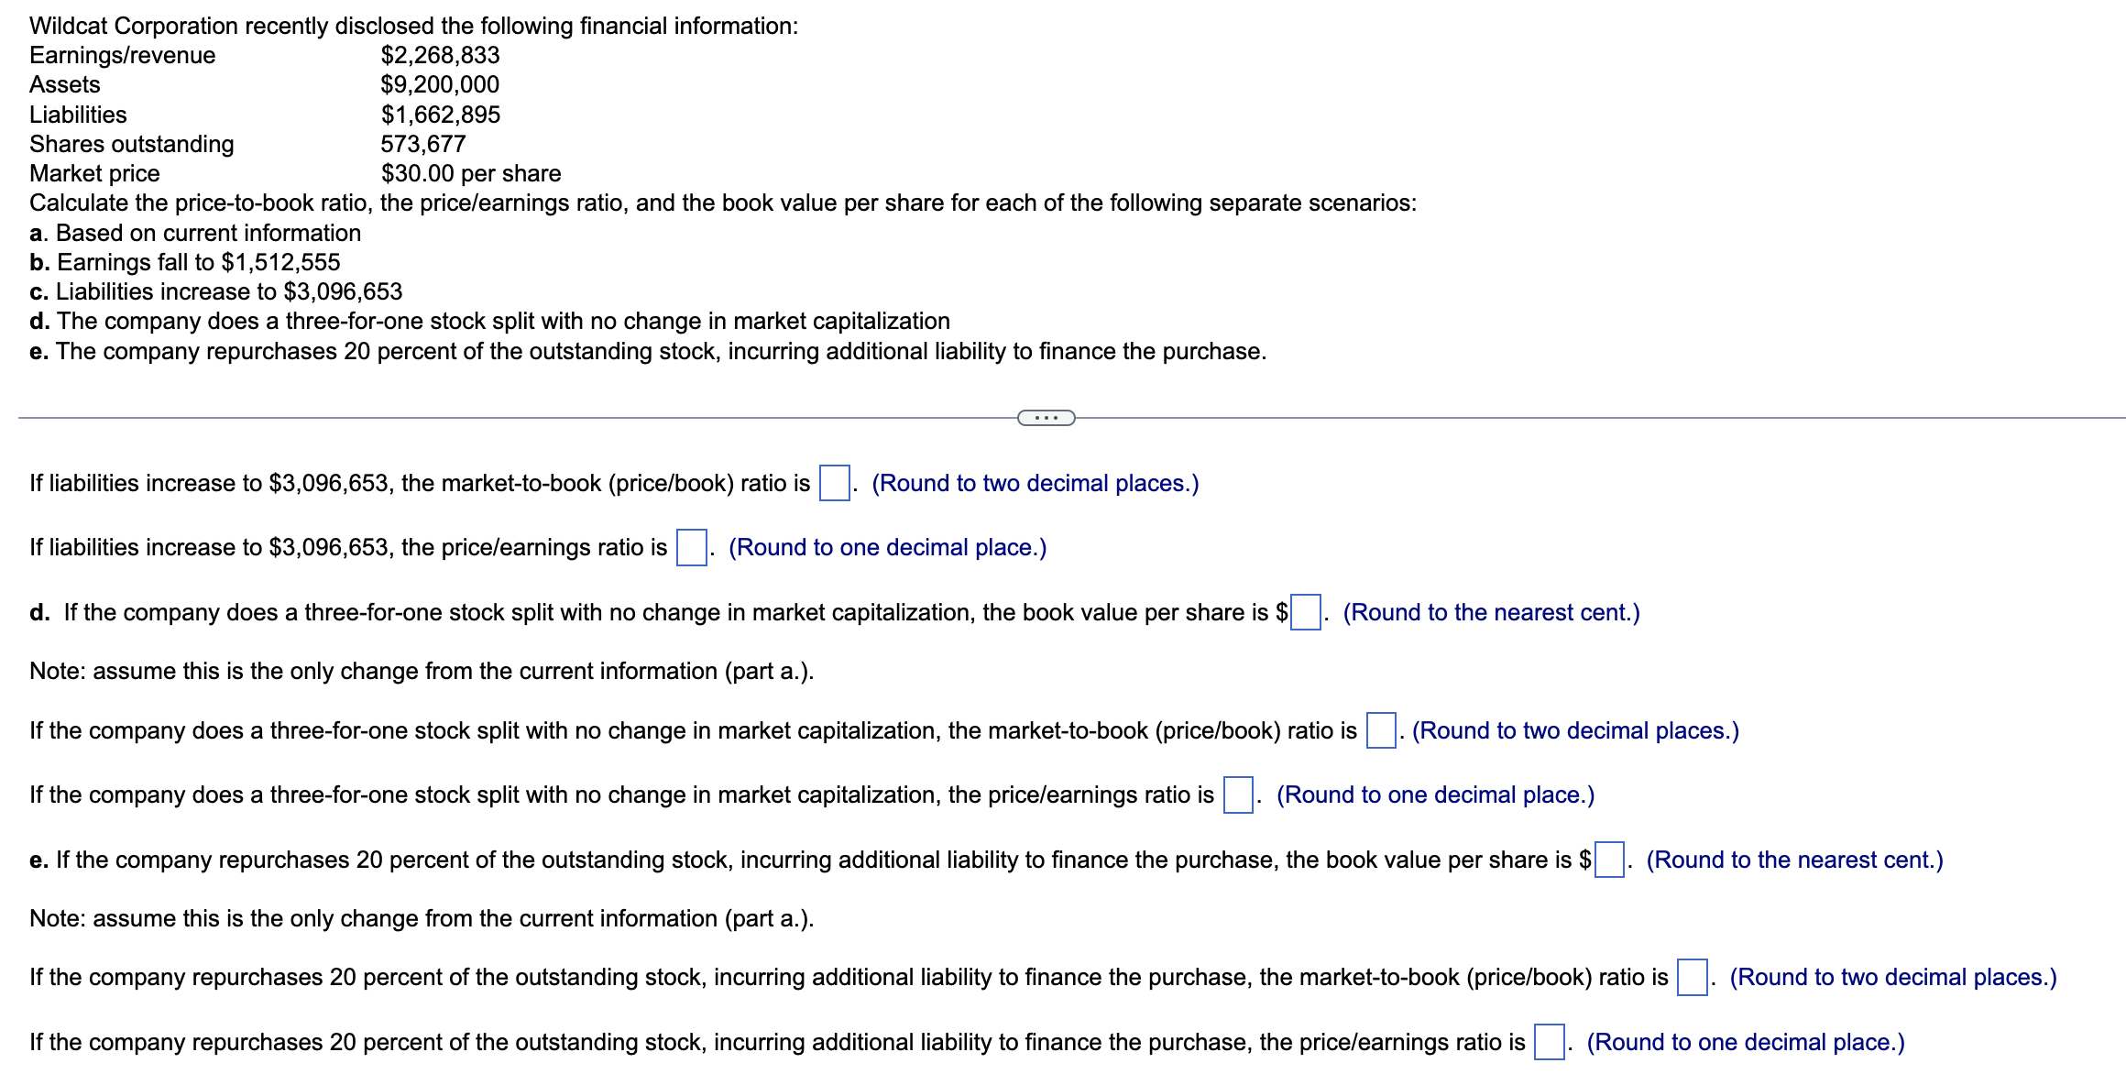Image resolution: width=2126 pixels, height=1085 pixels.
Task: Click scenario line 'e. repurchases 20 percent of stock'
Action: tap(649, 350)
